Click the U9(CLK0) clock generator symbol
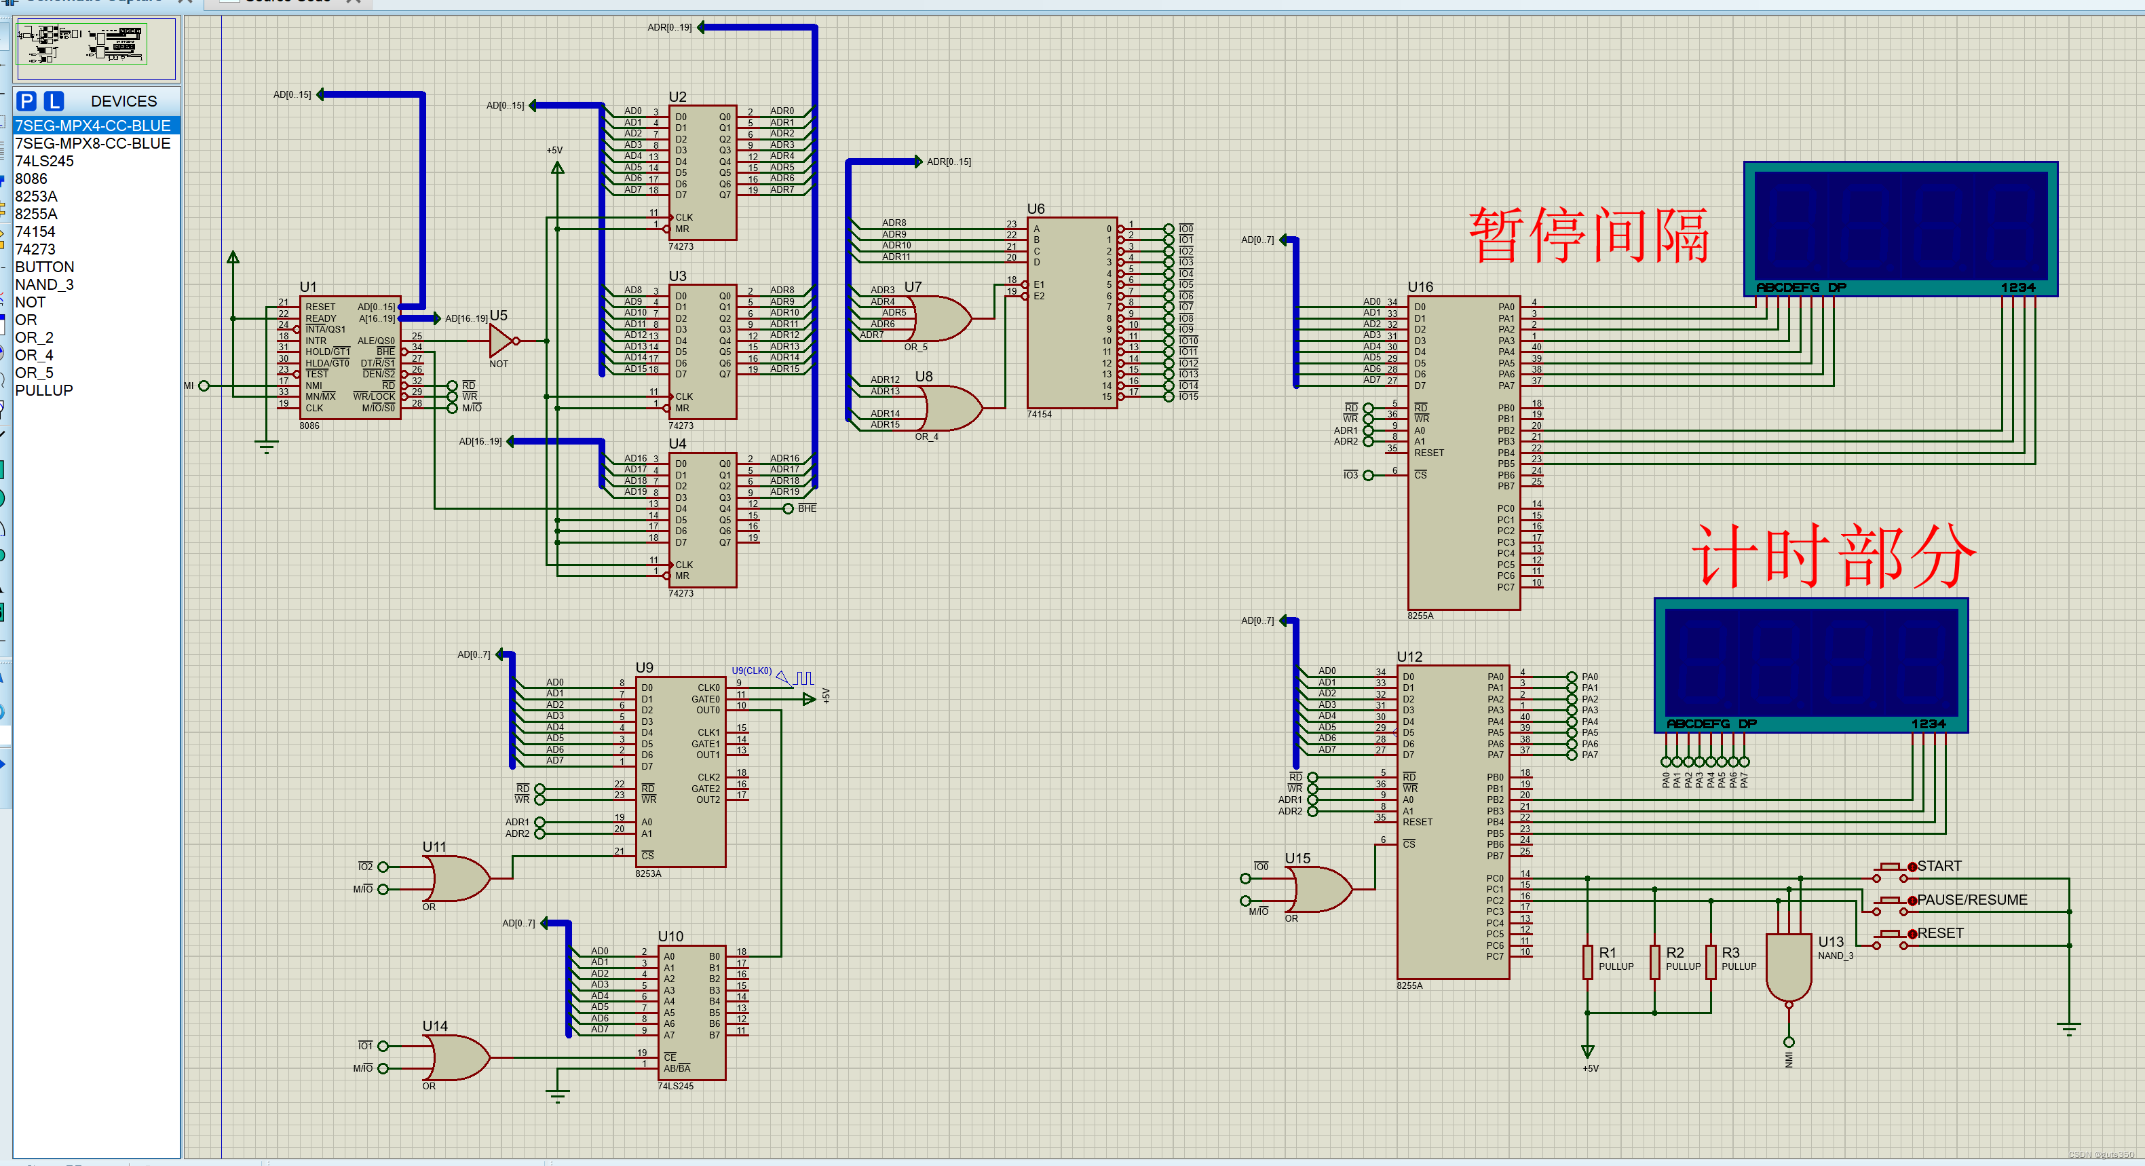 tap(795, 678)
